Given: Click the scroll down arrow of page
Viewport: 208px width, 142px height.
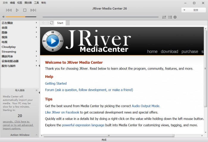Looking at the screenshot, I should point(206,132).
